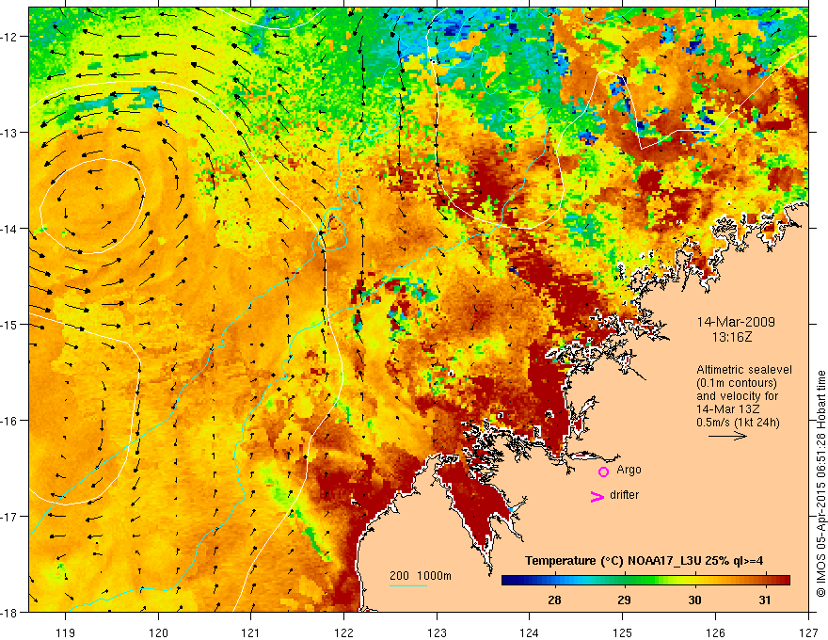Click the '0.5m/s (1kt 24h)' caption line
Screen dimensions: 828x640
738,423
